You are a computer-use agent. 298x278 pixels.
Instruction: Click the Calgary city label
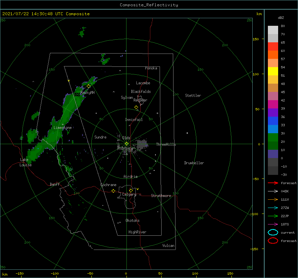coord(129,194)
